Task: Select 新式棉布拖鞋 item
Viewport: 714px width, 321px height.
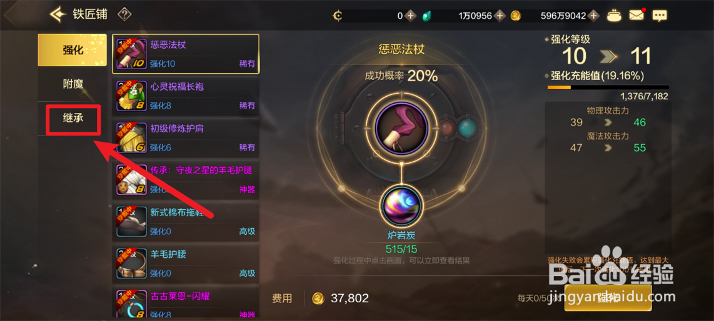Action: tap(186, 222)
